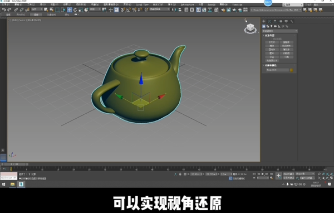Open the Interactive menu
The image size is (334, 213).
click(187, 4)
